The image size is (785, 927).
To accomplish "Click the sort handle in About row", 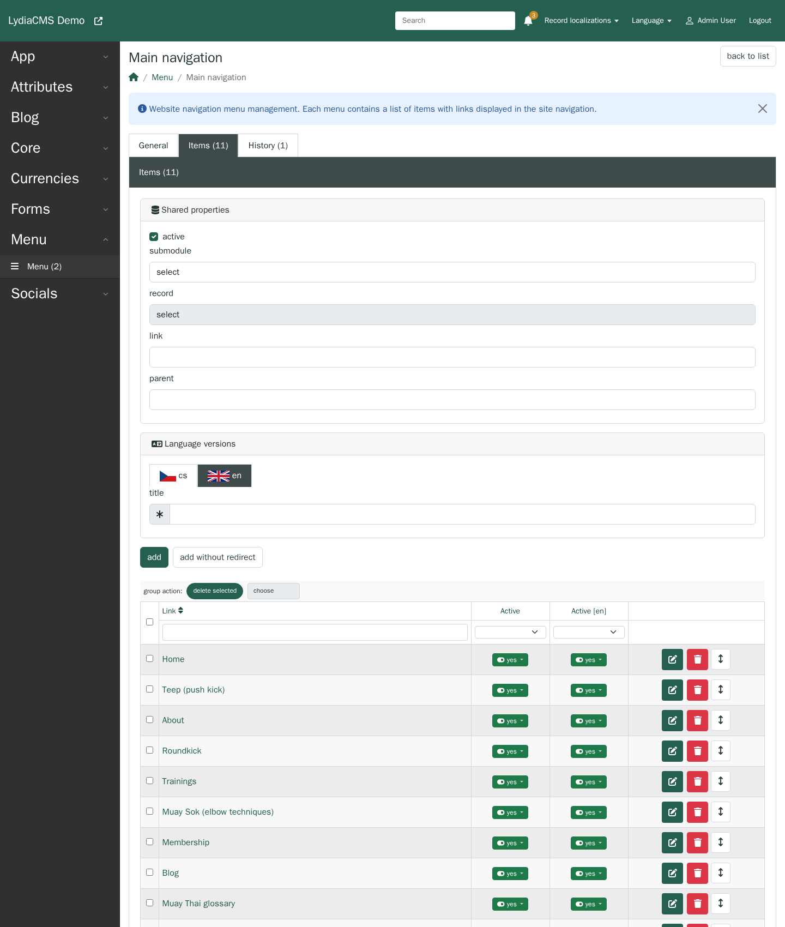I will point(721,720).
